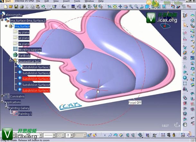The image size is (196, 142).
Task: Select the arrow Select tool in right toolbar
Action: [185, 25]
